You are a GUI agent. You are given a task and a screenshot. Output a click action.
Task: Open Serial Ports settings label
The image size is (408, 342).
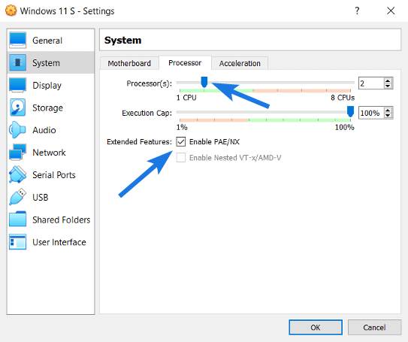[x=54, y=175]
